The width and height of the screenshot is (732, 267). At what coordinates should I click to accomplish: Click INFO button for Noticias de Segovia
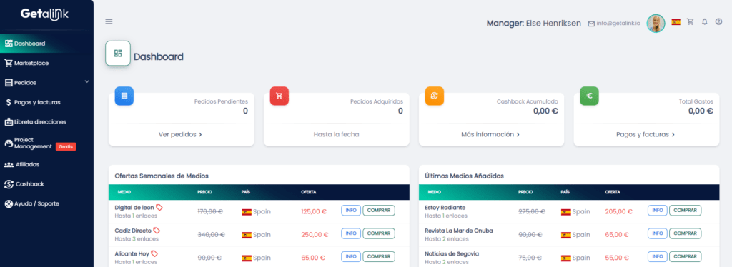coord(658,257)
